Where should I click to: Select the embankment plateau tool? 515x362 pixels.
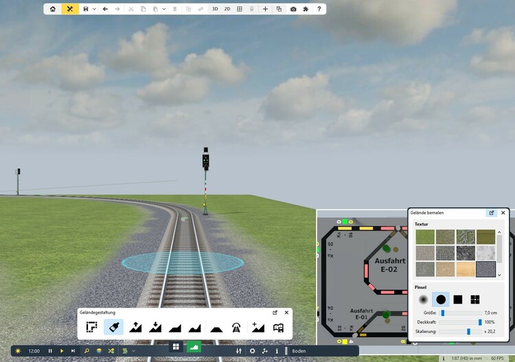coord(216,328)
